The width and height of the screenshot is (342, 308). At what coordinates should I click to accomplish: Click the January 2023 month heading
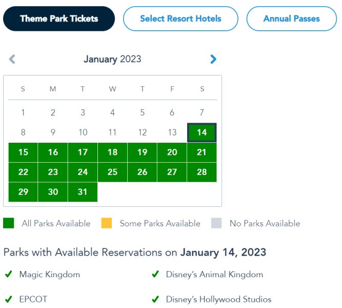pos(112,59)
